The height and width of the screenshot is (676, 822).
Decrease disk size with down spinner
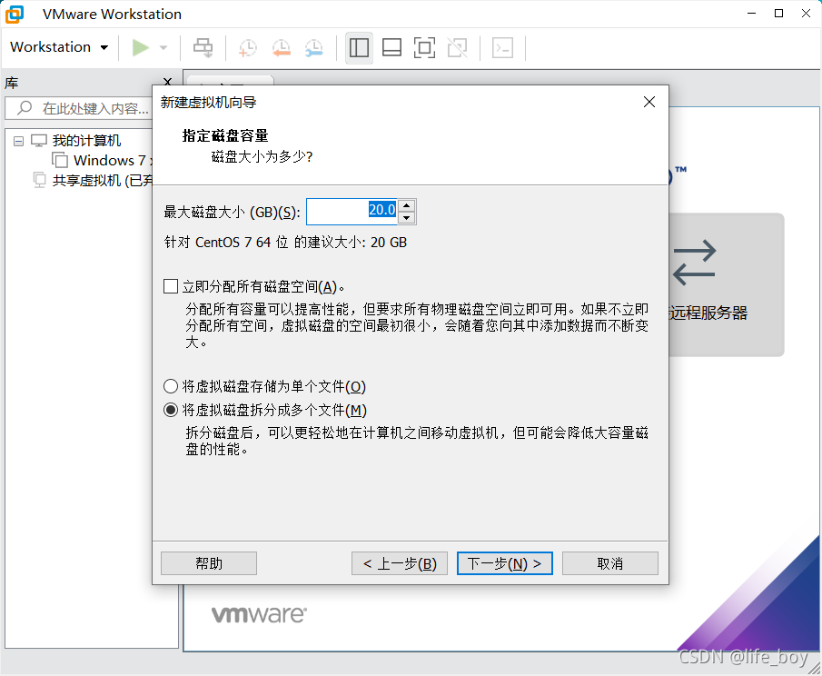(407, 218)
